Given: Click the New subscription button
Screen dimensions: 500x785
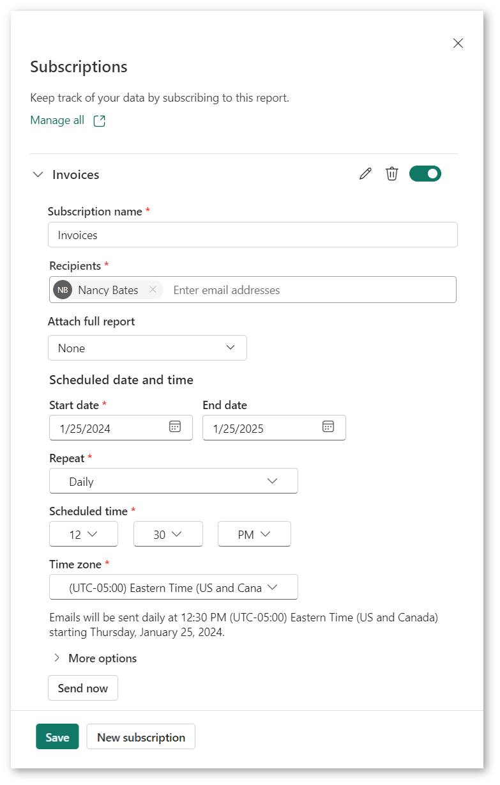Looking at the screenshot, I should pyautogui.click(x=141, y=736).
